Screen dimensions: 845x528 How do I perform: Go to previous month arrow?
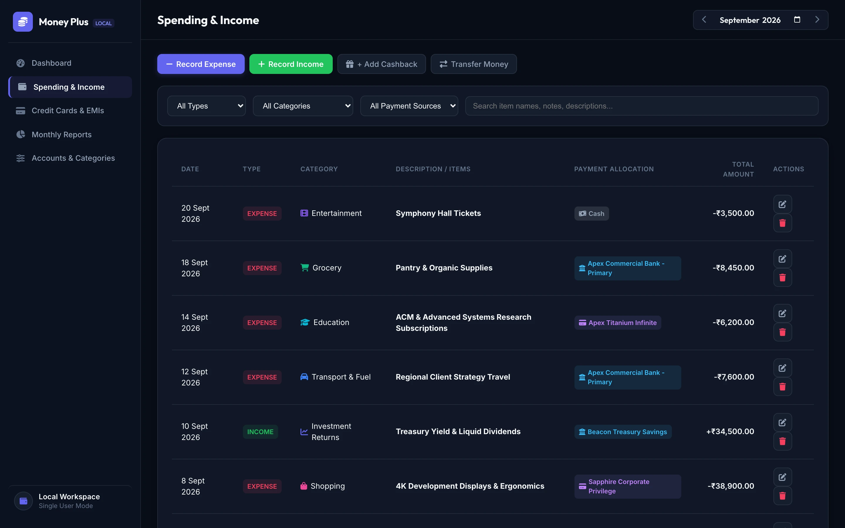click(704, 20)
